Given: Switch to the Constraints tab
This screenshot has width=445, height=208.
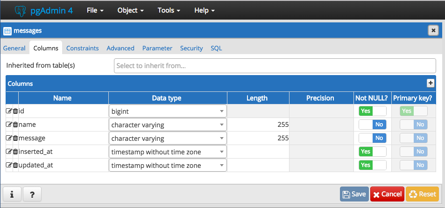Looking at the screenshot, I should tap(82, 48).
